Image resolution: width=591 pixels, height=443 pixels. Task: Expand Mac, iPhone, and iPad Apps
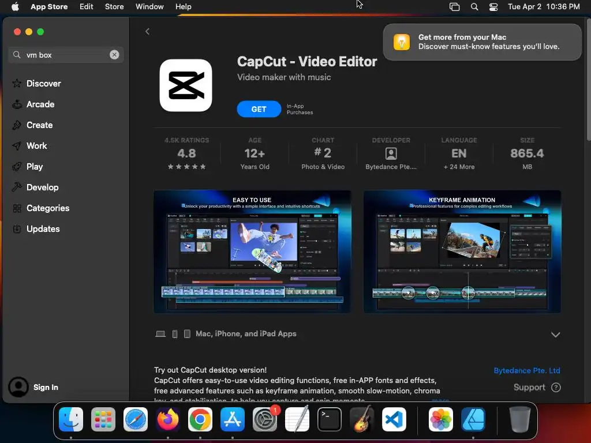pos(555,335)
